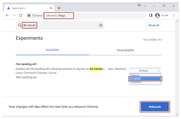Choose Default option in dropdown list
This screenshot has width=181, height=119.
[145, 75]
